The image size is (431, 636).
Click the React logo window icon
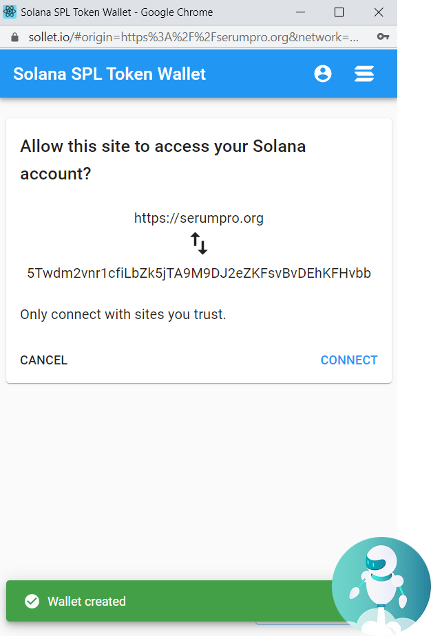point(10,12)
